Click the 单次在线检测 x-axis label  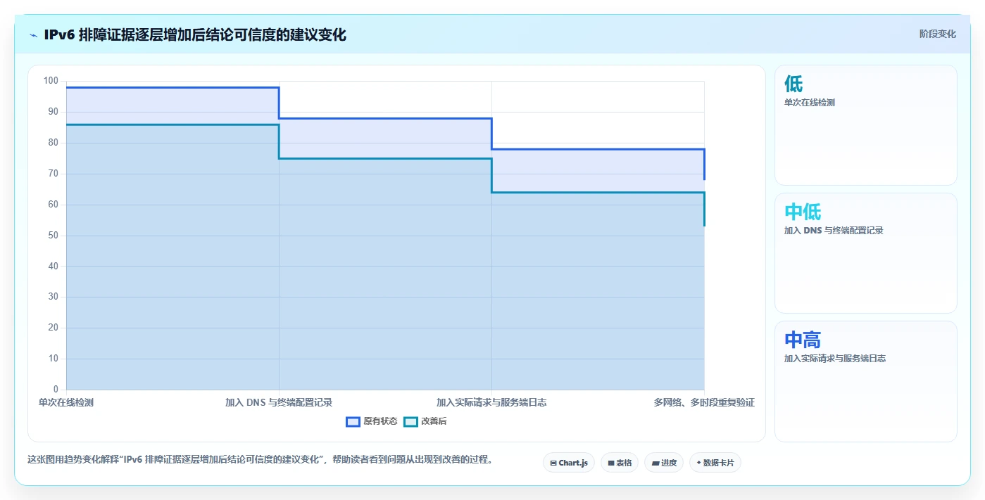pyautogui.click(x=66, y=403)
